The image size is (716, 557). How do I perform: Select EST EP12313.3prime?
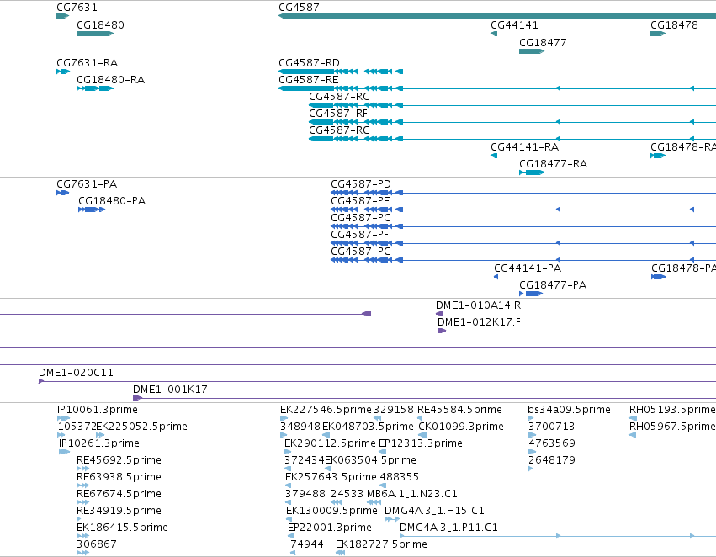click(x=421, y=443)
